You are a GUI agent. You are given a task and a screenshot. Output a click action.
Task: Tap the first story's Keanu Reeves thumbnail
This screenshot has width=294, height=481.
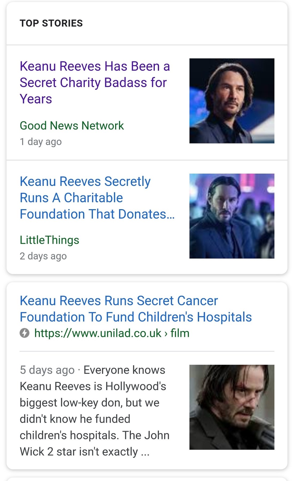pos(232,101)
